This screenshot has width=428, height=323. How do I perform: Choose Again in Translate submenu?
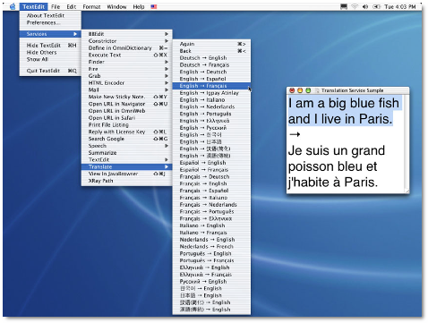[211, 44]
